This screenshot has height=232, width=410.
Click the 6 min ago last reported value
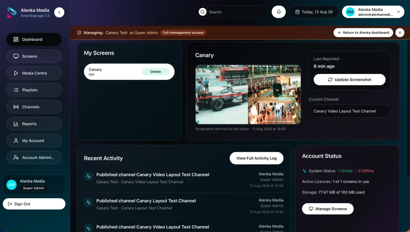pyautogui.click(x=324, y=66)
